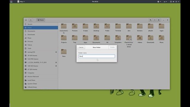Open the X64FRE_IT-IT_DV5 disc entry

tap(41, 62)
